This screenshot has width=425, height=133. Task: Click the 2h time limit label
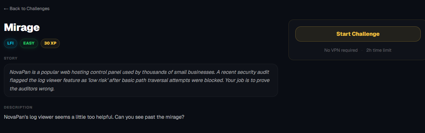(379, 50)
